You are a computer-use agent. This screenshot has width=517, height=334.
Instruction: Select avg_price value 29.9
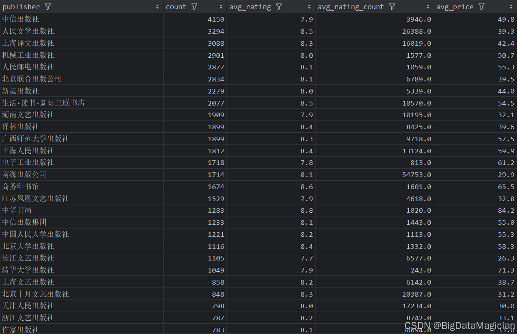tap(506, 175)
